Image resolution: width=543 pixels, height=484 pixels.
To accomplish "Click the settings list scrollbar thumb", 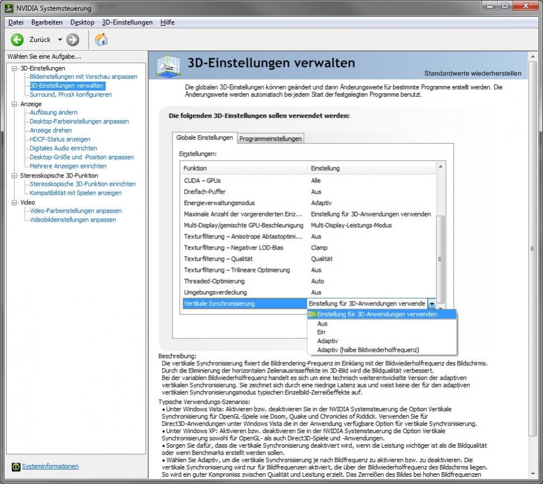I will click(441, 259).
